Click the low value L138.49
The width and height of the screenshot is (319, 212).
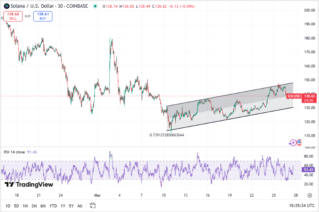pyautogui.click(x=143, y=6)
